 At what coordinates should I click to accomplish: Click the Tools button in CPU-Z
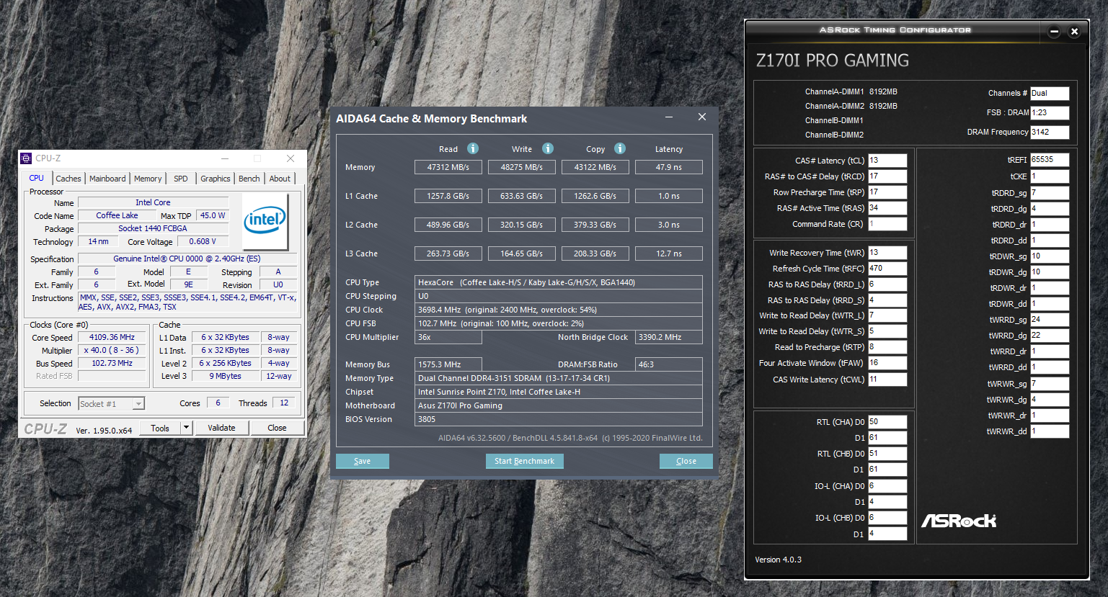(160, 428)
